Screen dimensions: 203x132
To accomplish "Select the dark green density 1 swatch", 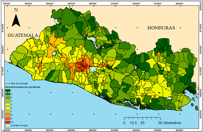I will coord(8,90).
